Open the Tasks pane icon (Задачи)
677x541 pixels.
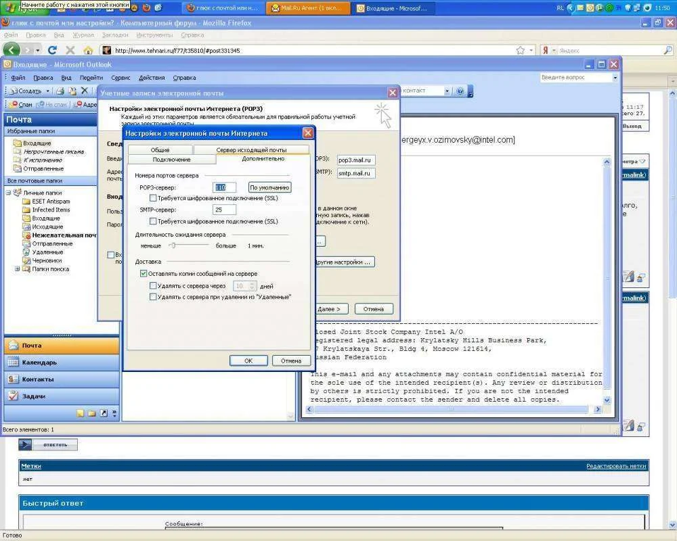click(13, 396)
